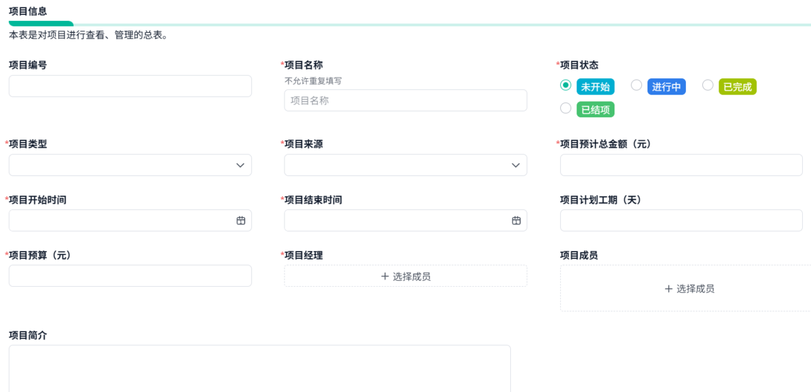This screenshot has height=392, width=811.
Task: Click 选择成员 under 项目成员
Action: [x=695, y=288]
